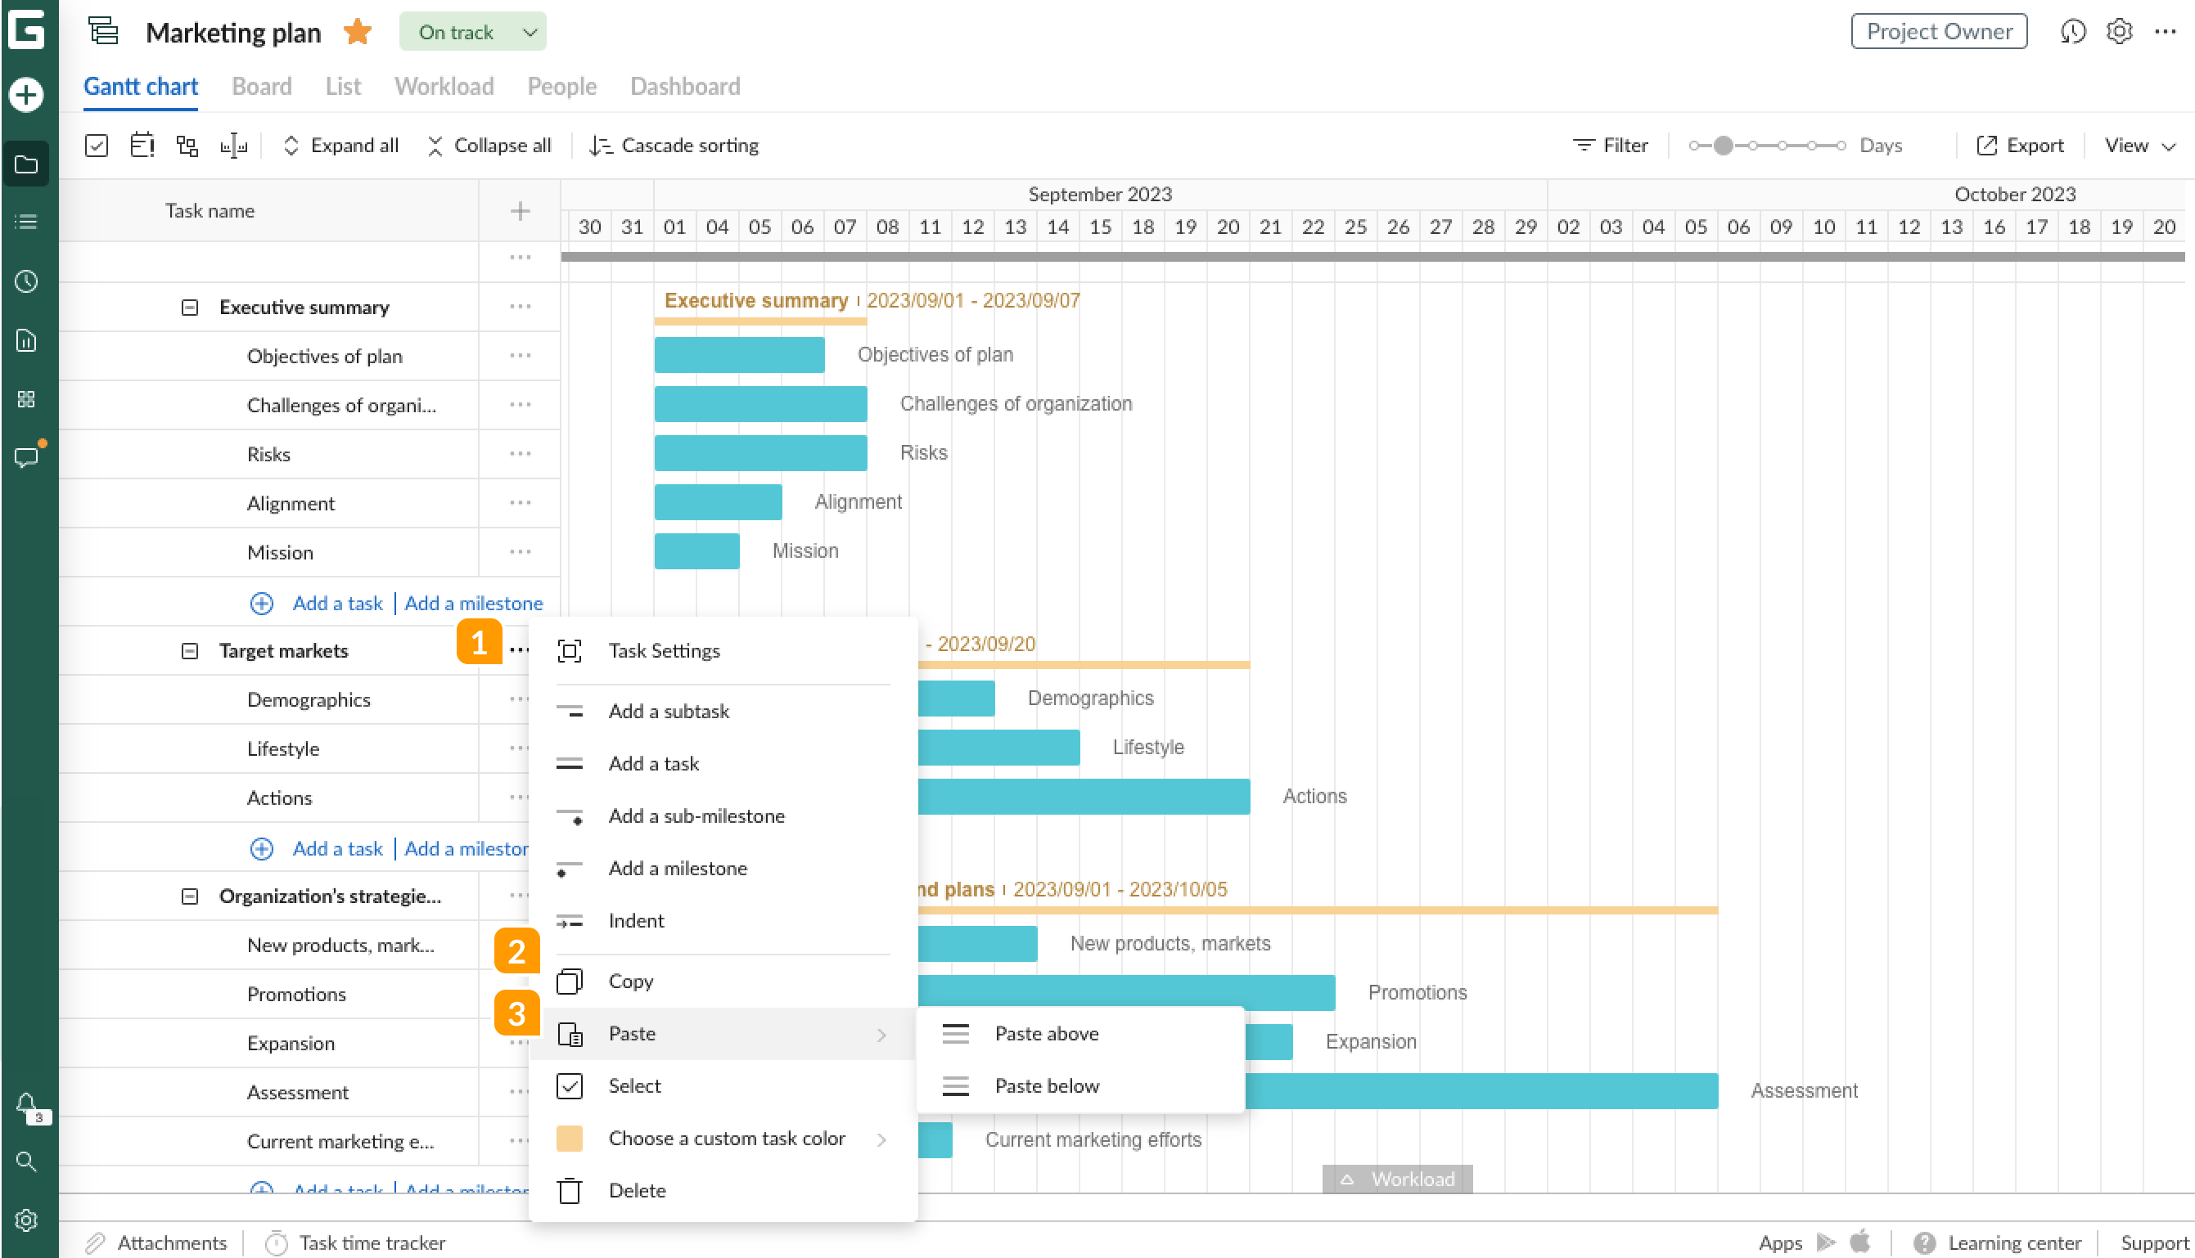Screen dimensions: 2195x1258
Task: Open the notifications bell in sidebar
Action: (26, 1103)
